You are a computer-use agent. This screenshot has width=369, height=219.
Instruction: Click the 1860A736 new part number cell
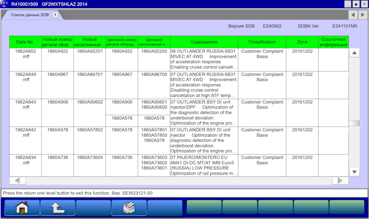[57, 165]
